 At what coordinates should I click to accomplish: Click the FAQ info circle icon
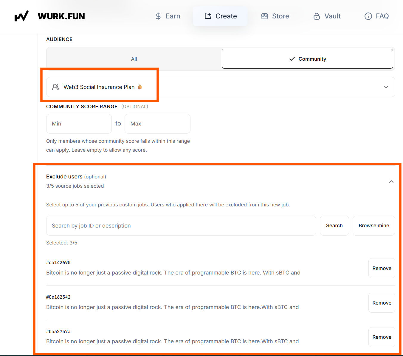[x=368, y=16]
